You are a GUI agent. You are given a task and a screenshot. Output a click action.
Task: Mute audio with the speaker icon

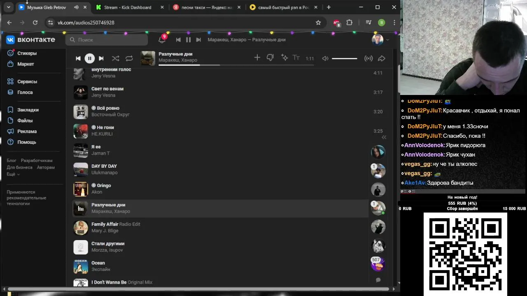pos(325,58)
